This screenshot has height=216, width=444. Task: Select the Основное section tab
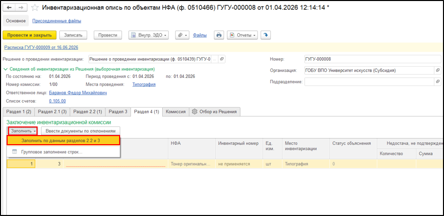pyautogui.click(x=16, y=21)
